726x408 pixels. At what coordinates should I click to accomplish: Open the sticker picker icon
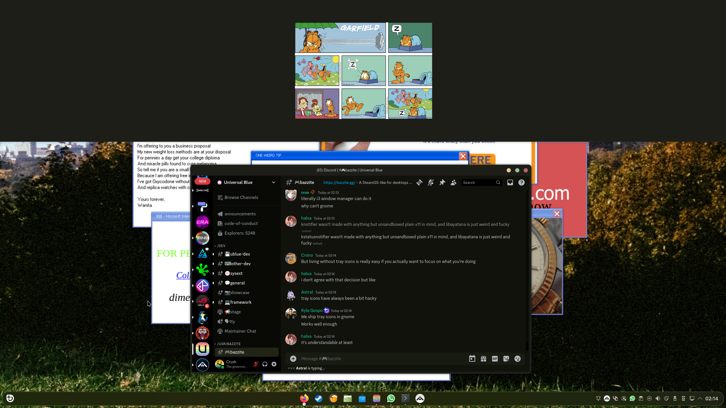coord(506,359)
